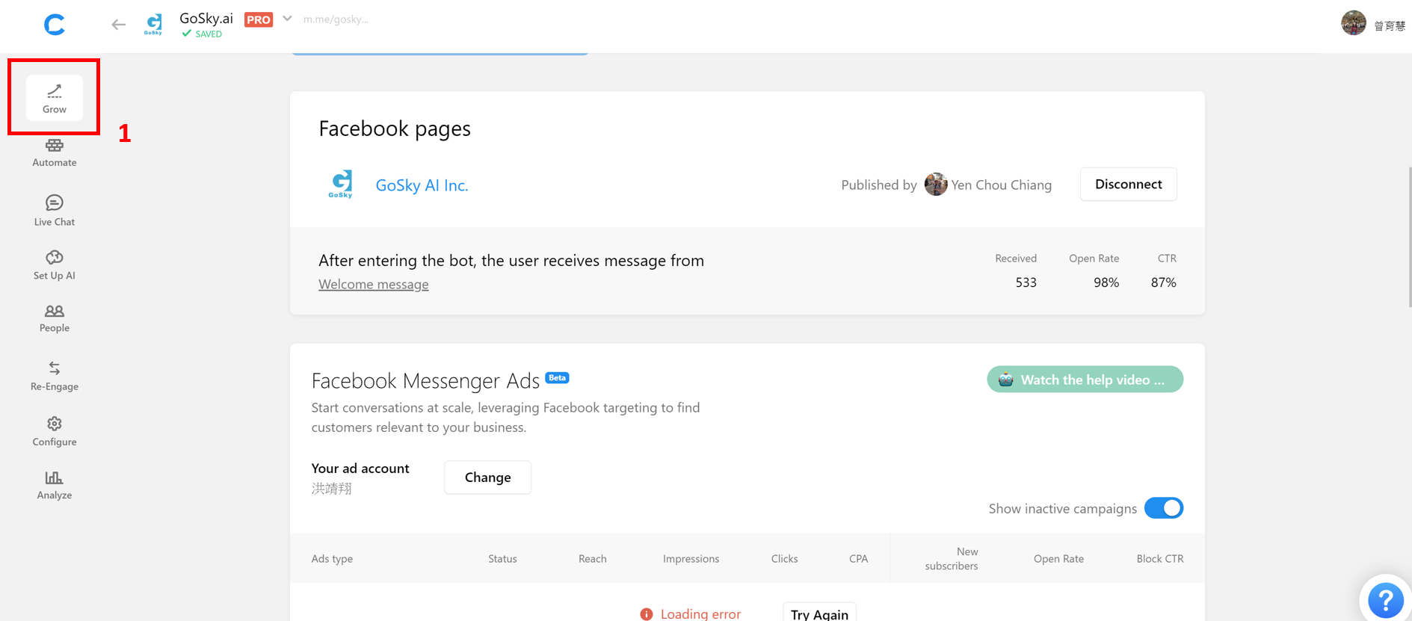Click the Yen Chou Chiang publisher name
The image size is (1412, 621).
(x=1001, y=185)
